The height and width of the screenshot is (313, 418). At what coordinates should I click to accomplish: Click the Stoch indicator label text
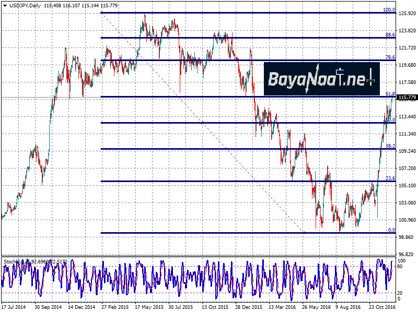[9, 260]
